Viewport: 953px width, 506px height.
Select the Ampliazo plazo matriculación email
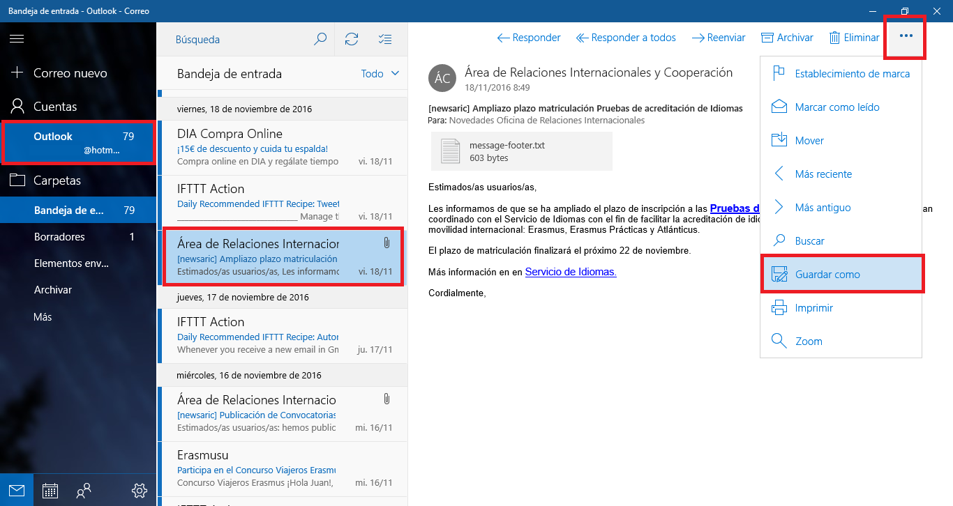[x=283, y=257]
